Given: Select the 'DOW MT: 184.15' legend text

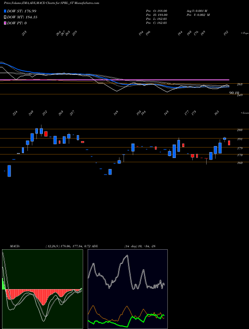Looking at the screenshot, I should (x=22, y=17).
